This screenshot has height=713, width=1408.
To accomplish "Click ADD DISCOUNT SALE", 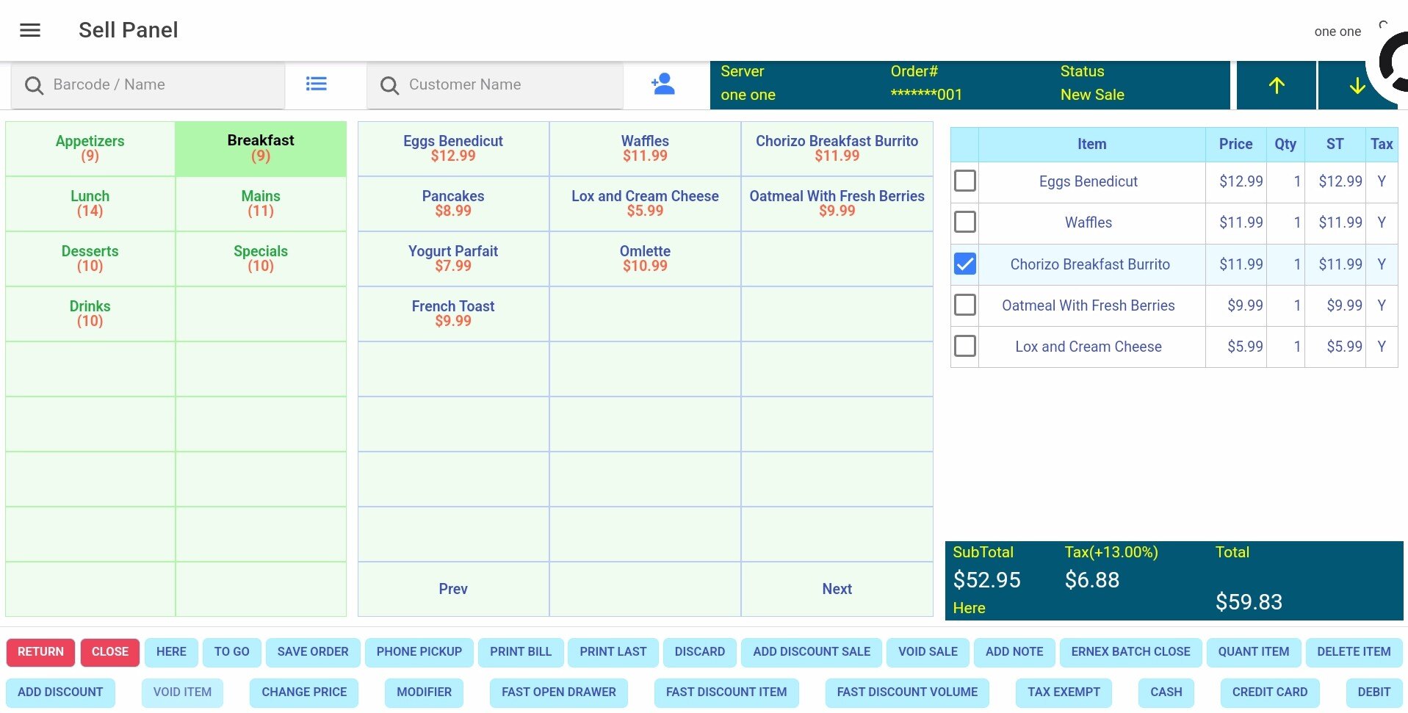I will [x=812, y=652].
